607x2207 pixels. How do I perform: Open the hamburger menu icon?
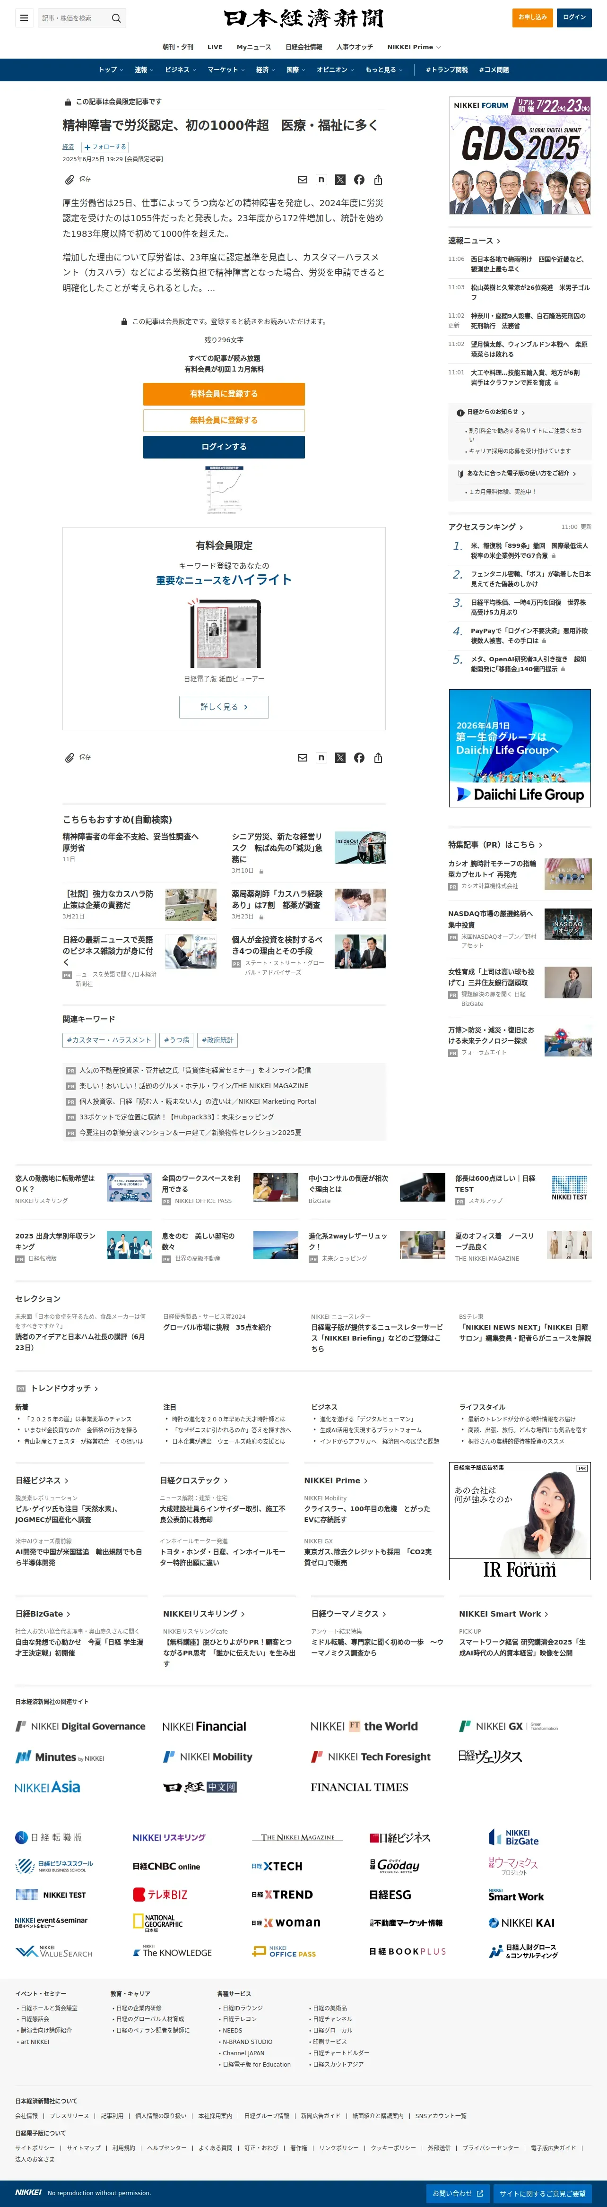[x=24, y=17]
